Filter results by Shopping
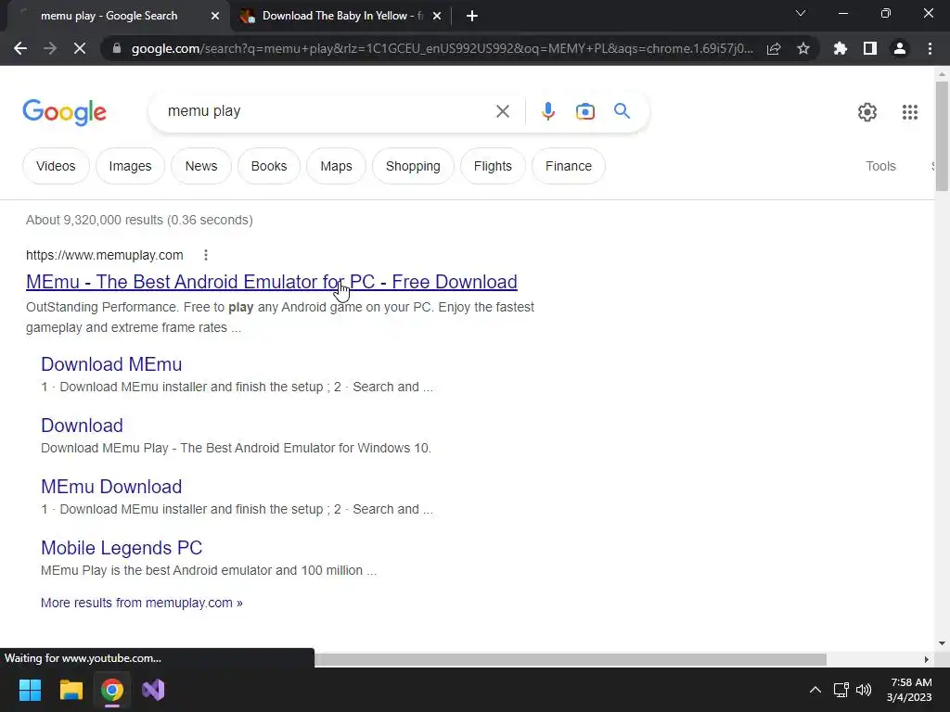Viewport: 950px width, 712px height. click(x=413, y=166)
